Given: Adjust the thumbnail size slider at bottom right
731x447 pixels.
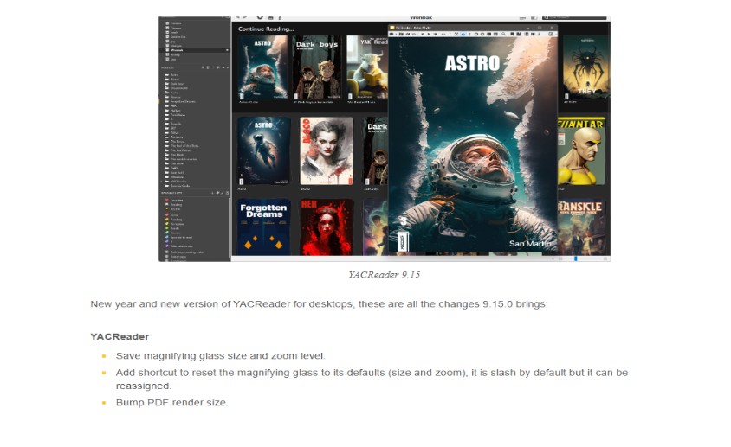Looking at the screenshot, I should coord(575,259).
